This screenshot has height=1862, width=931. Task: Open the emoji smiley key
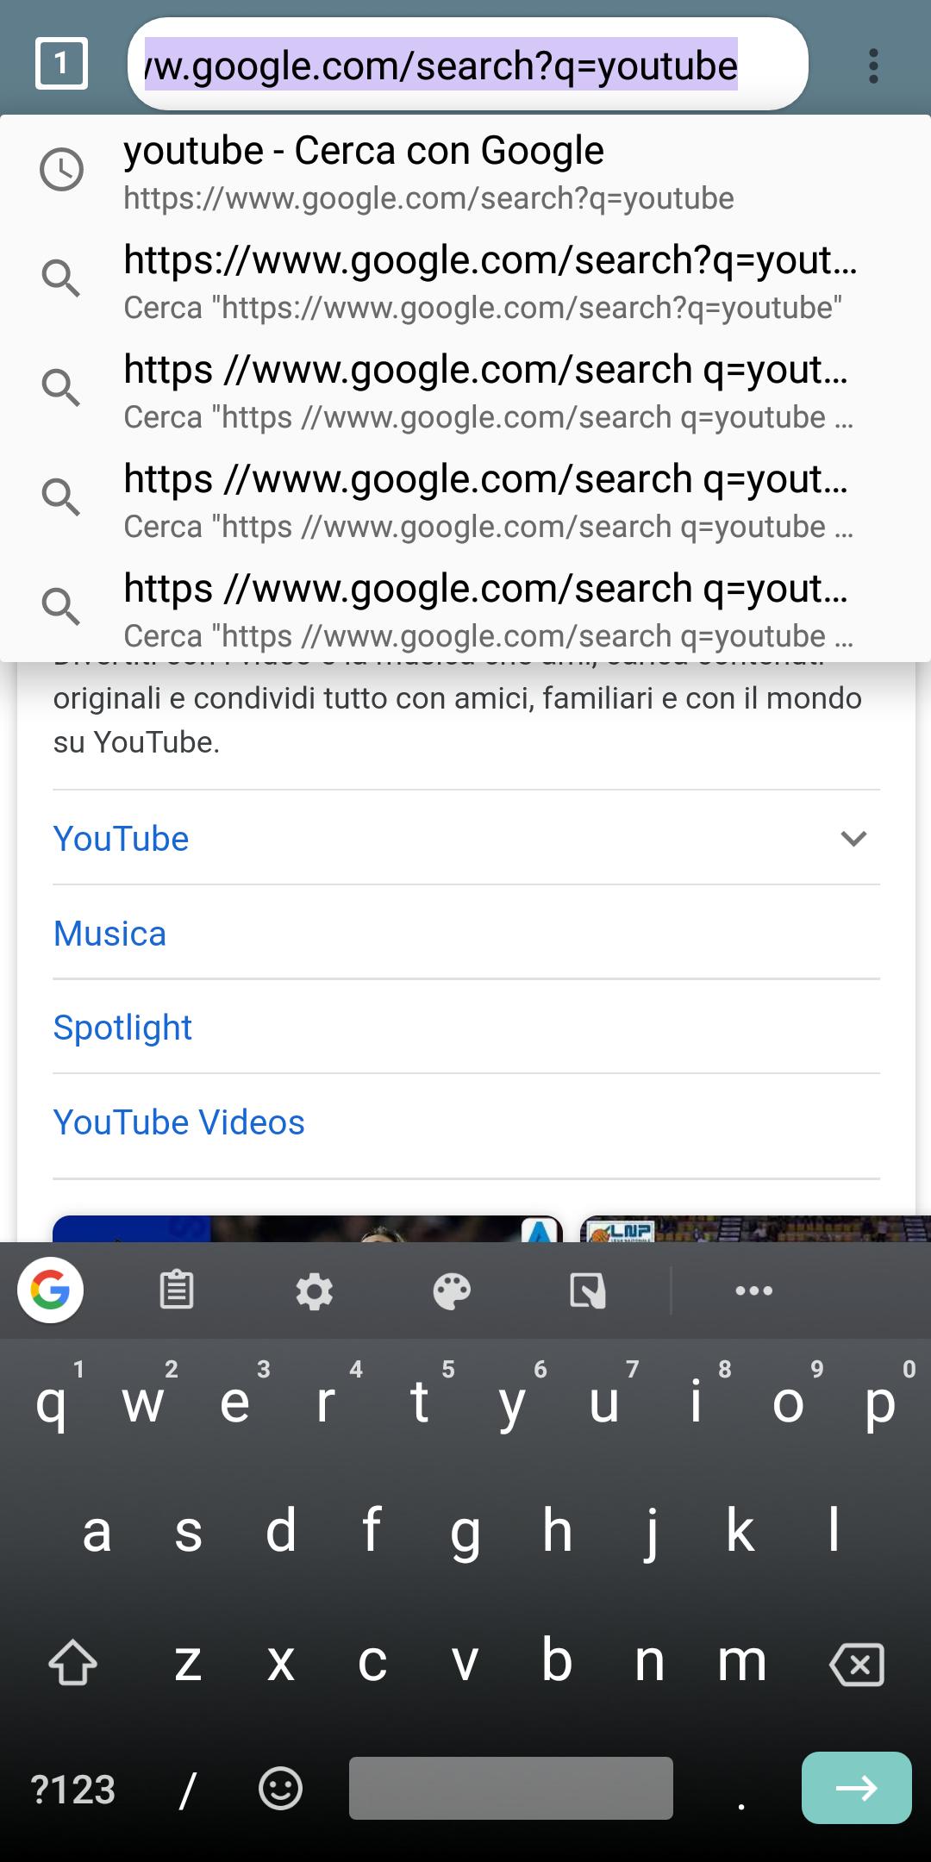pyautogui.click(x=280, y=1789)
